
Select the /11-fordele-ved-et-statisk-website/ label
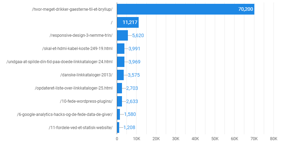pos(81,127)
